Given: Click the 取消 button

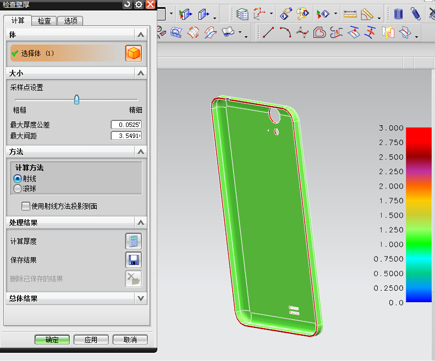Looking at the screenshot, I should point(130,340).
